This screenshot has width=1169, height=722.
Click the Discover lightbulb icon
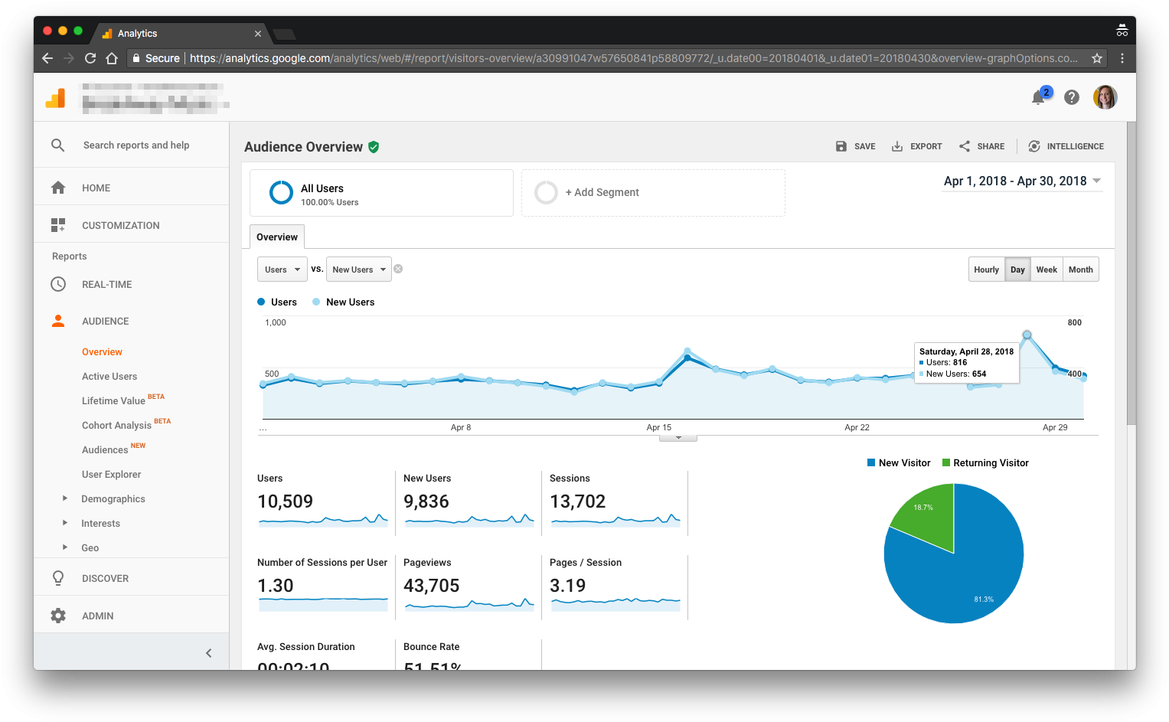[x=58, y=577]
